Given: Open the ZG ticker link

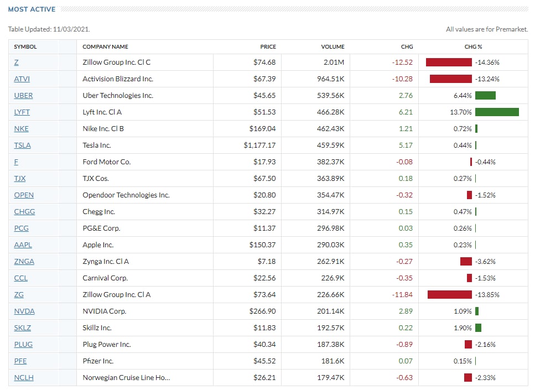Looking at the screenshot, I should pos(19,295).
